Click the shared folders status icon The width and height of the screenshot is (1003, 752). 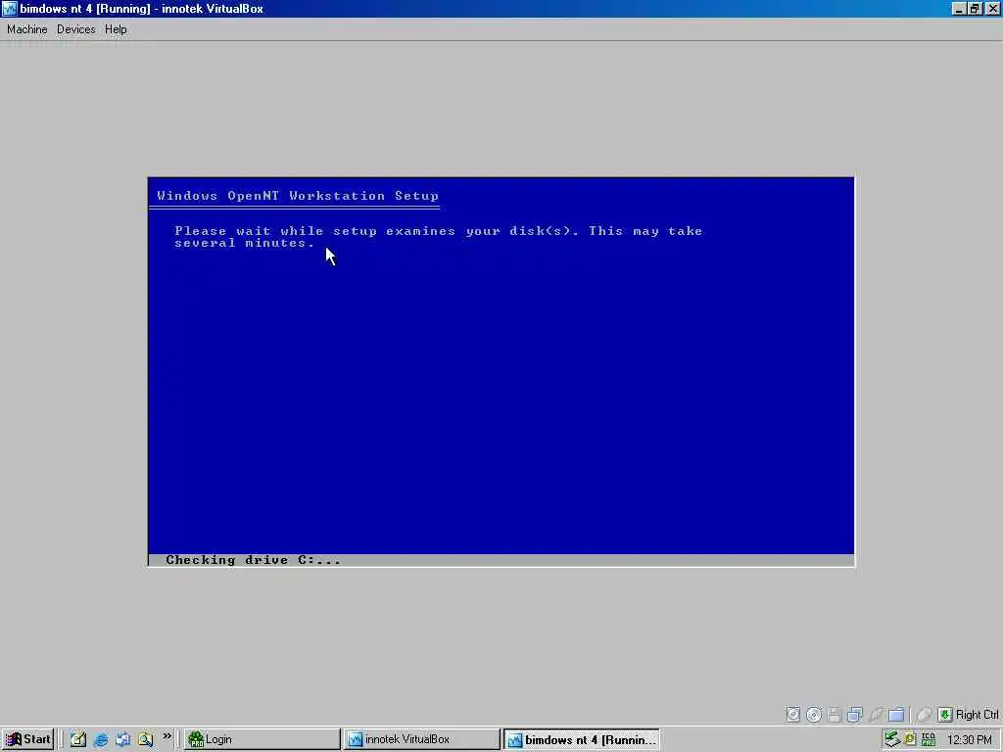click(x=896, y=714)
